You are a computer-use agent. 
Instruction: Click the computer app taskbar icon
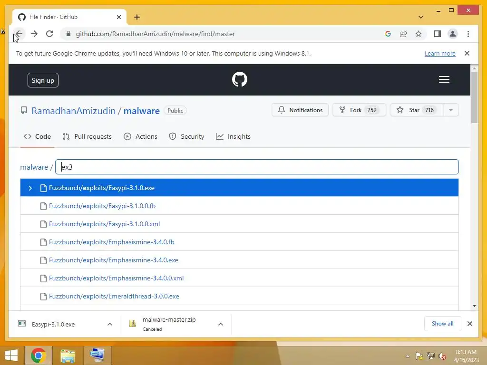click(x=97, y=355)
